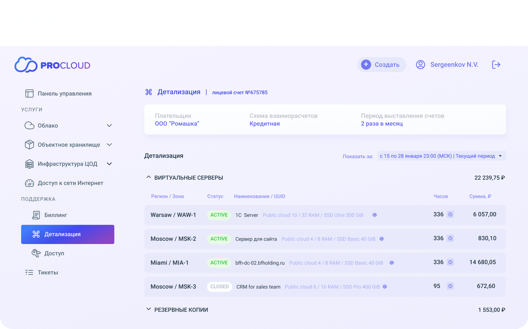Viewport: 528px width, 329px height.
Task: Select the Доступ к сети Интернет icon
Action: (29, 183)
